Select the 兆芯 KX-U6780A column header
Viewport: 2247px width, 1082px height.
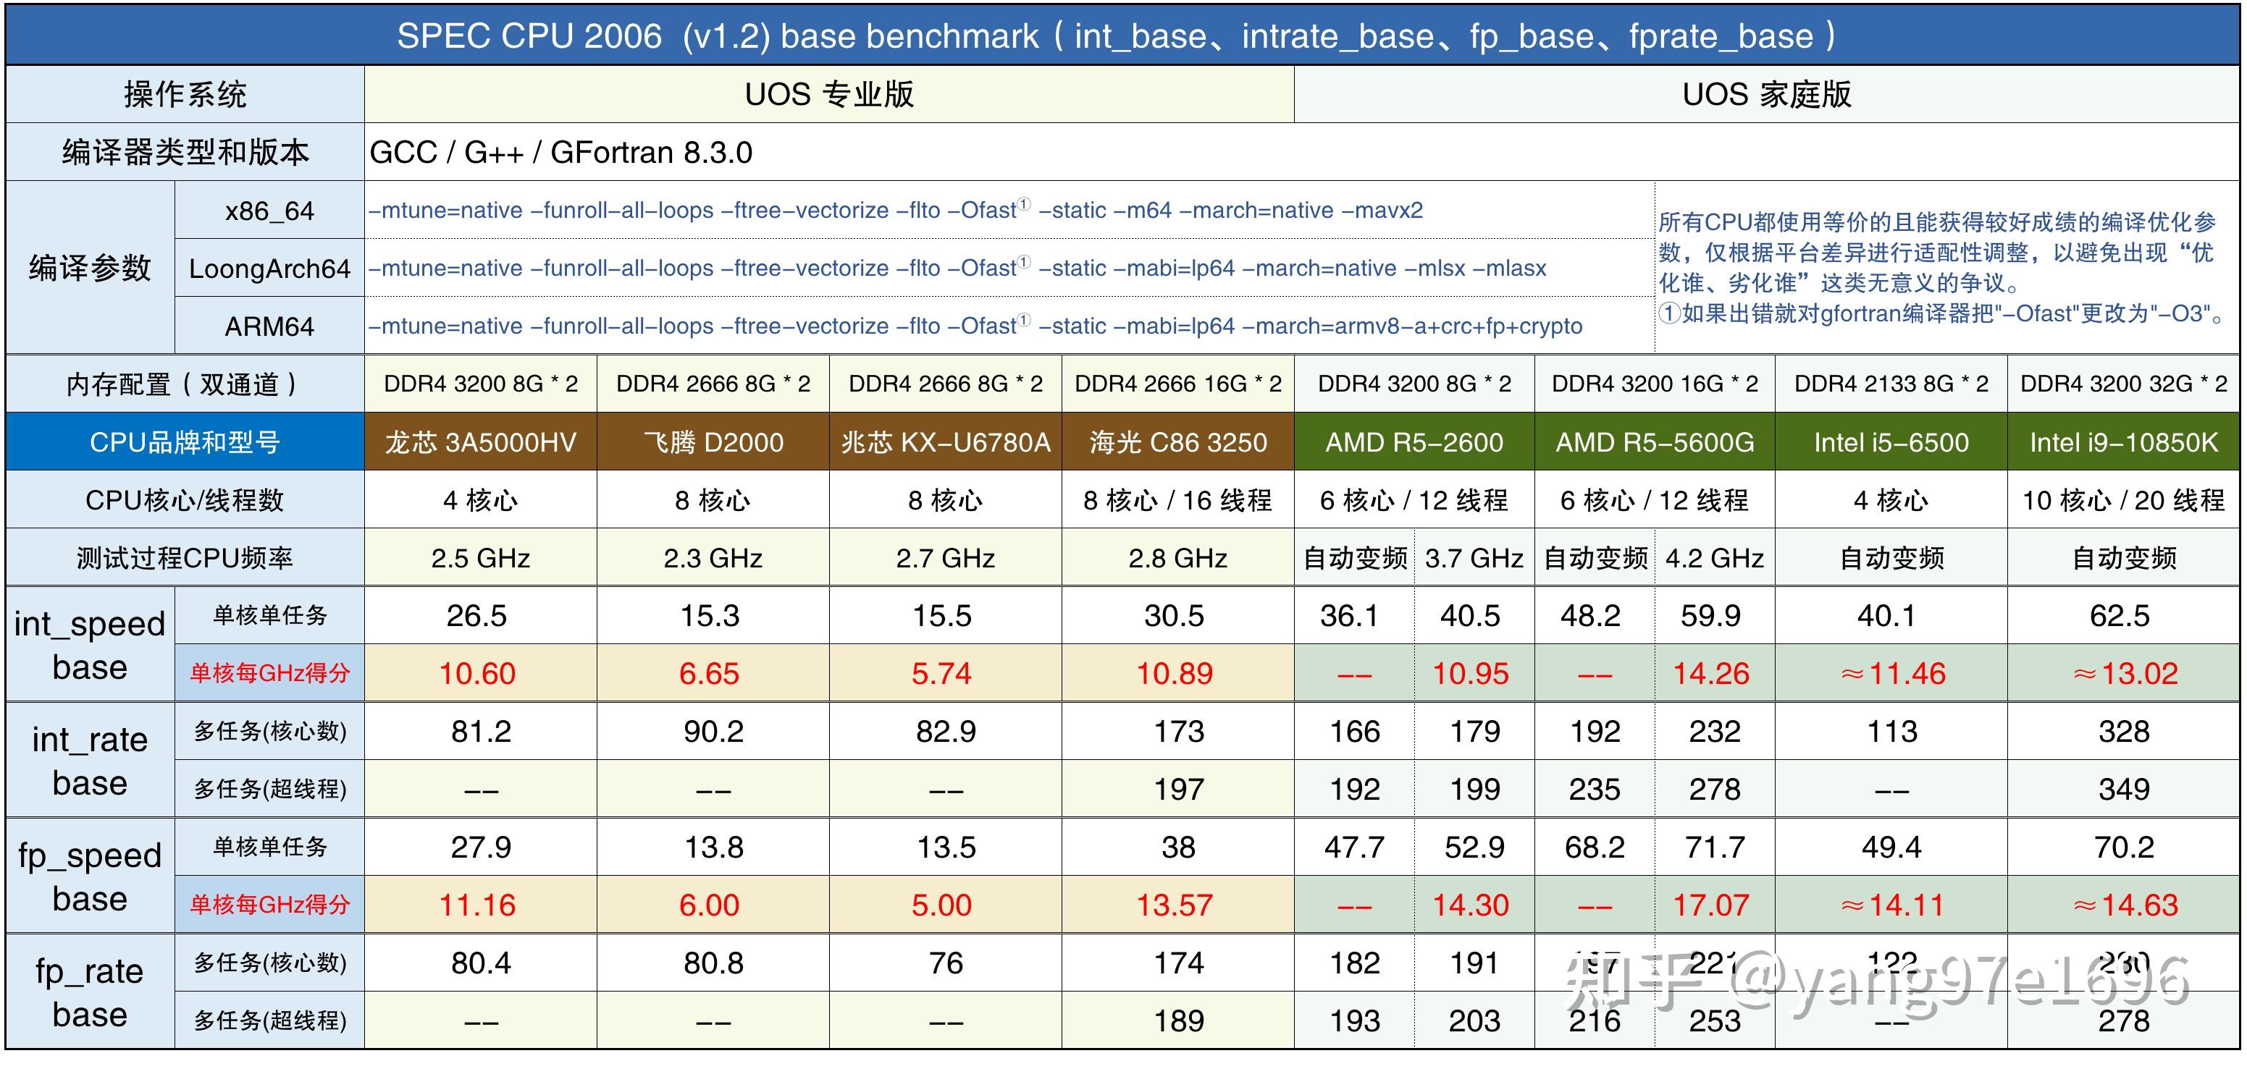click(x=946, y=442)
